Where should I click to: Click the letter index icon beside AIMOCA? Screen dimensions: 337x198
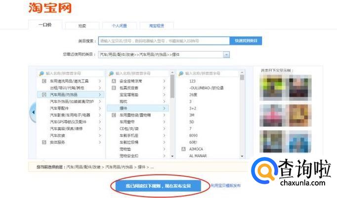(183, 149)
